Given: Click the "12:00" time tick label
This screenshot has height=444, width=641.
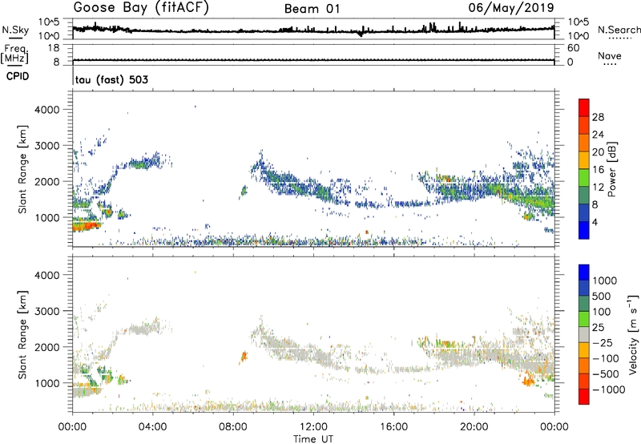Looking at the screenshot, I should pyautogui.click(x=313, y=427).
